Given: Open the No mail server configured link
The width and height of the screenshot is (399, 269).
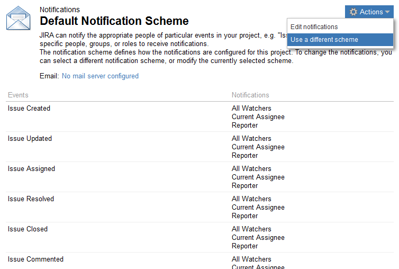Looking at the screenshot, I should coord(100,76).
